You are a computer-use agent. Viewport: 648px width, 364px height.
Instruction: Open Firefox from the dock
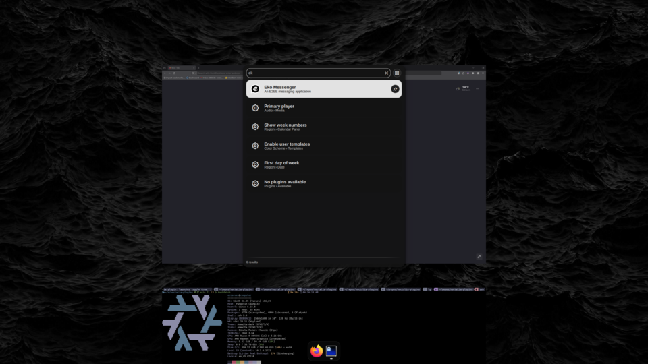317,351
